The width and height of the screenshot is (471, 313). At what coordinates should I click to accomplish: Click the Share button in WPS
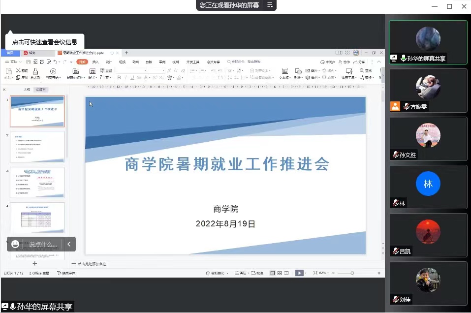coord(360,62)
